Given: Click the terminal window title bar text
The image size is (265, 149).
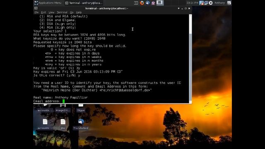Looking at the screenshot, I should (x=107, y=8).
